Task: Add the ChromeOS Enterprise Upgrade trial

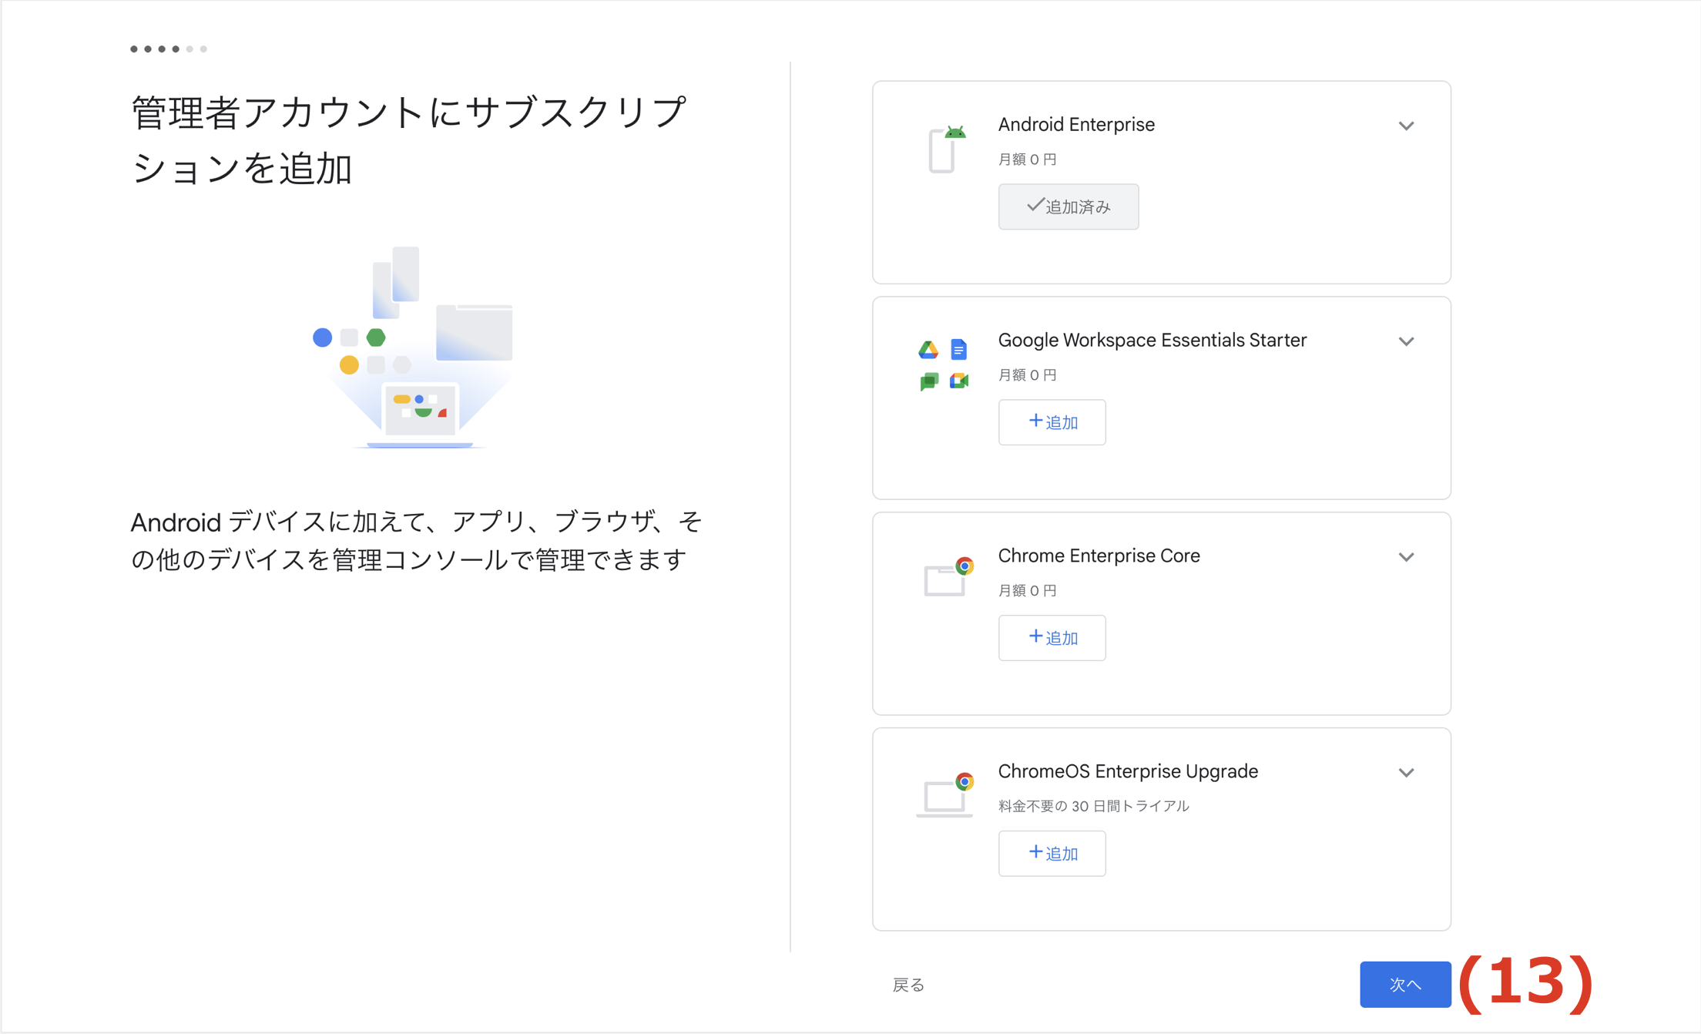Action: [1052, 854]
